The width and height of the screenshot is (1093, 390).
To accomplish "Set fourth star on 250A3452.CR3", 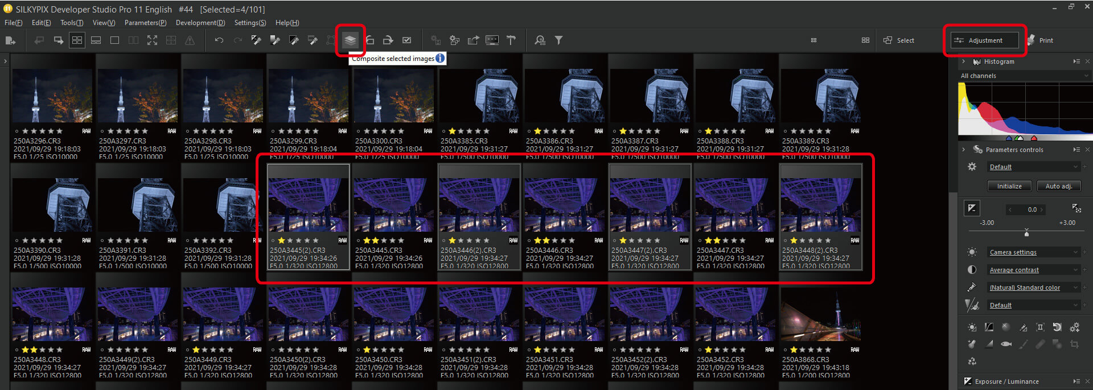I will pos(734,350).
